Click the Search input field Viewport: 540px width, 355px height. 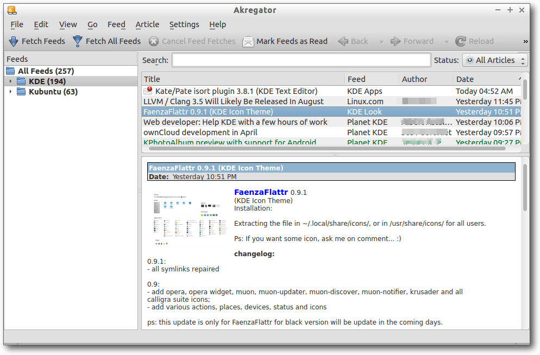[x=302, y=60]
